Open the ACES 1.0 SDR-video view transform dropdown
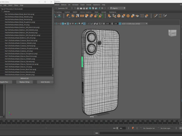The width and height of the screenshot is (182, 136). click(135, 24)
